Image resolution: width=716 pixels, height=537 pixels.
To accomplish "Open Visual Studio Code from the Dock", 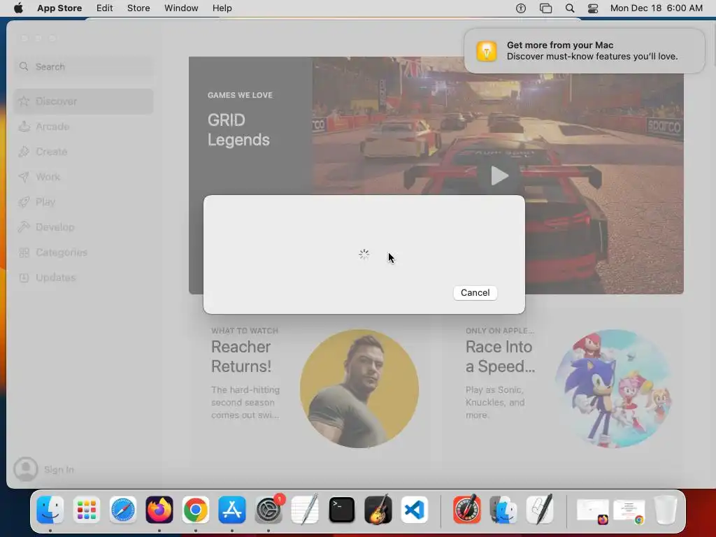I will [x=414, y=510].
